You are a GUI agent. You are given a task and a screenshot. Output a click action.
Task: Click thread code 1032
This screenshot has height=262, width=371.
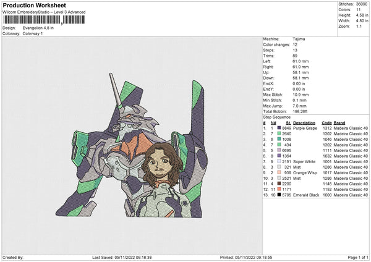(327, 156)
